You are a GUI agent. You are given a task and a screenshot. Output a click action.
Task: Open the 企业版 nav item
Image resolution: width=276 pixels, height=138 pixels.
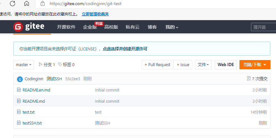(x=90, y=27)
